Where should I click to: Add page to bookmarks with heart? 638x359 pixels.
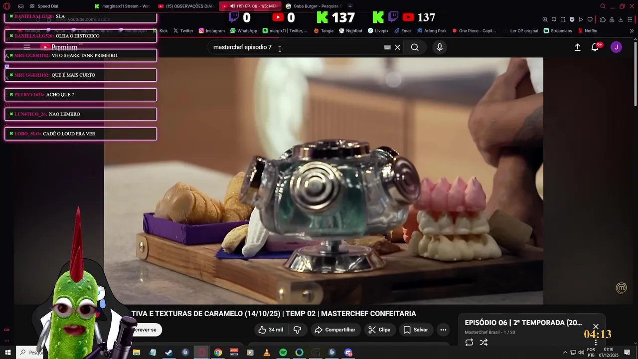[590, 19]
